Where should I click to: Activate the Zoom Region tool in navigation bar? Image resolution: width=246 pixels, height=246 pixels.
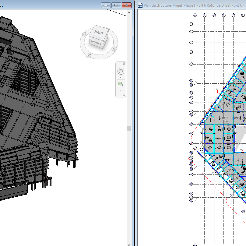click(x=121, y=84)
